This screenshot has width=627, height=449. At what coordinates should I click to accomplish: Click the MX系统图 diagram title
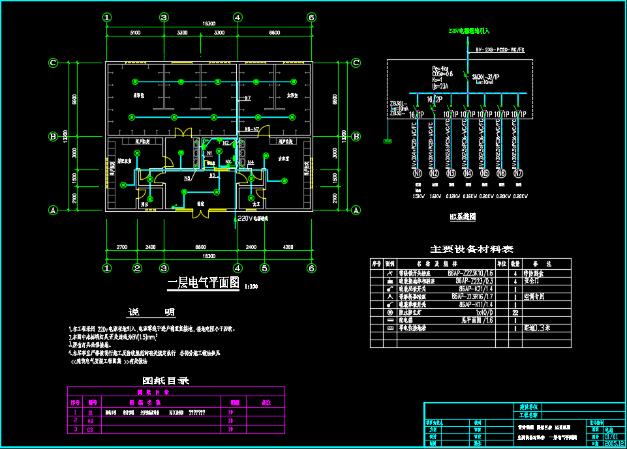pos(463,217)
